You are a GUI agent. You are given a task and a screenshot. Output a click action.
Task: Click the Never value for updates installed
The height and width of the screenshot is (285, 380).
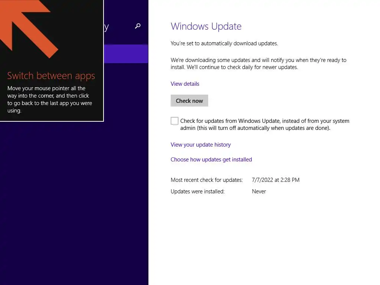tap(259, 191)
